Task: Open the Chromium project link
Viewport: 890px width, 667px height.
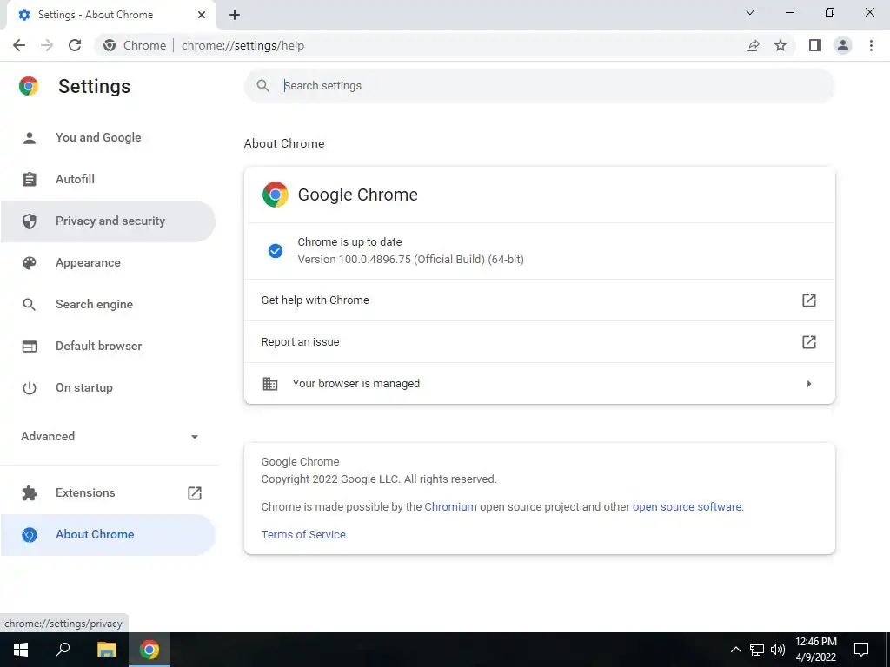Action: 451,507
